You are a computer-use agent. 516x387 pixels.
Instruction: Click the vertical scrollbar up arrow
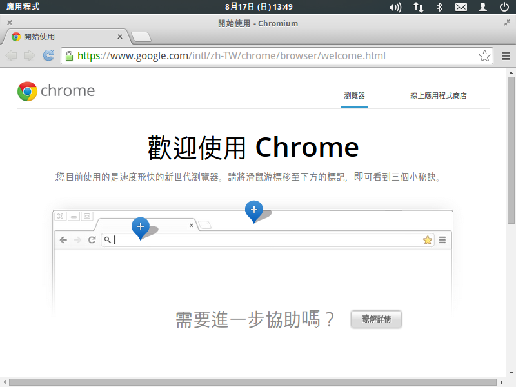coord(511,73)
